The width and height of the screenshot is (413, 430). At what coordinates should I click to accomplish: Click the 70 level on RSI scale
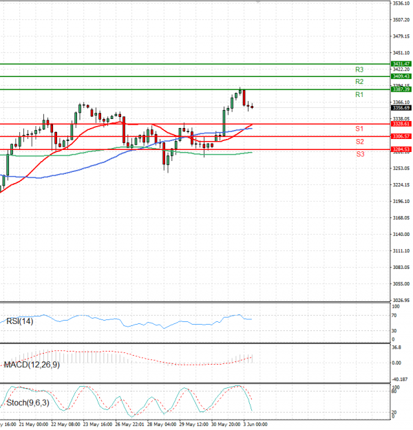[394, 316]
